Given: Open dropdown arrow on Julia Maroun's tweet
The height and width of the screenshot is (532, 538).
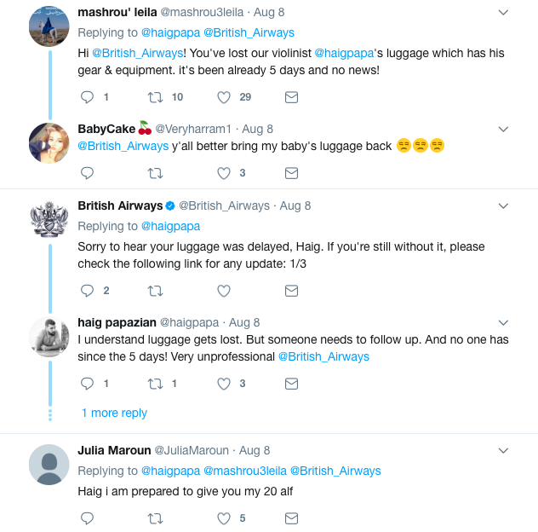Looking at the screenshot, I should [x=503, y=450].
